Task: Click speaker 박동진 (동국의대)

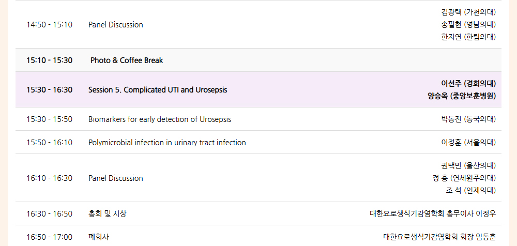Action: 468,119
